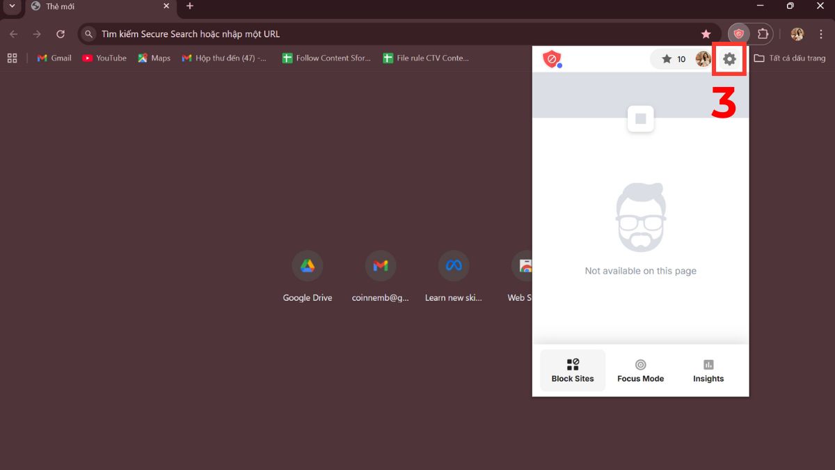Click the user avatar inside the BlockSite popup

(703, 59)
